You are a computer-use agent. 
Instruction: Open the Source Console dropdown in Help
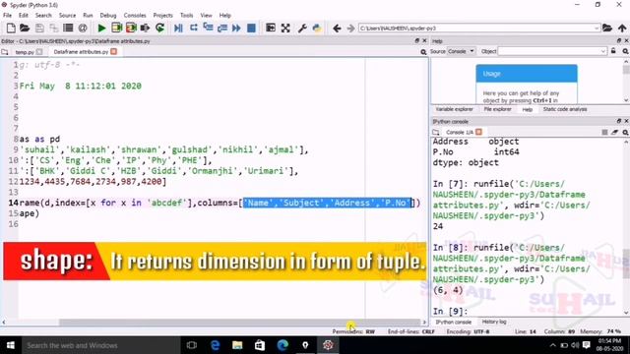pyautogui.click(x=462, y=51)
